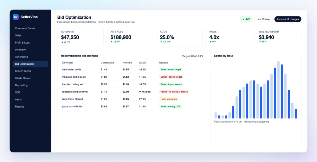Viewport: 317px width, 162px height.
Task: Click ACoS value '∞ (0 sales)'
Action: (145, 92)
